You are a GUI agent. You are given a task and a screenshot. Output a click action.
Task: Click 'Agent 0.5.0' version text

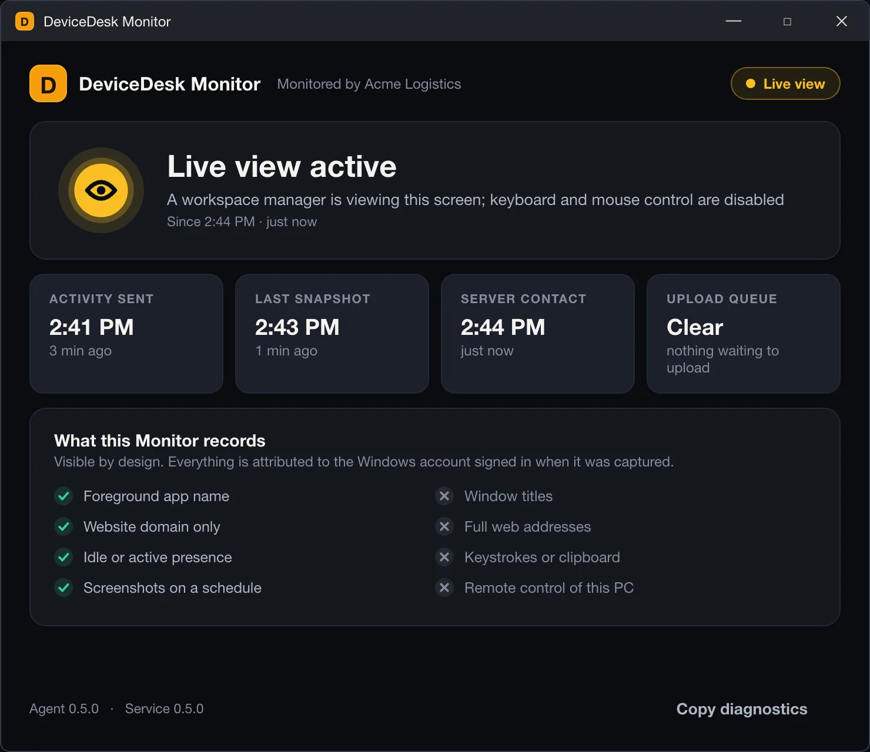tap(64, 709)
